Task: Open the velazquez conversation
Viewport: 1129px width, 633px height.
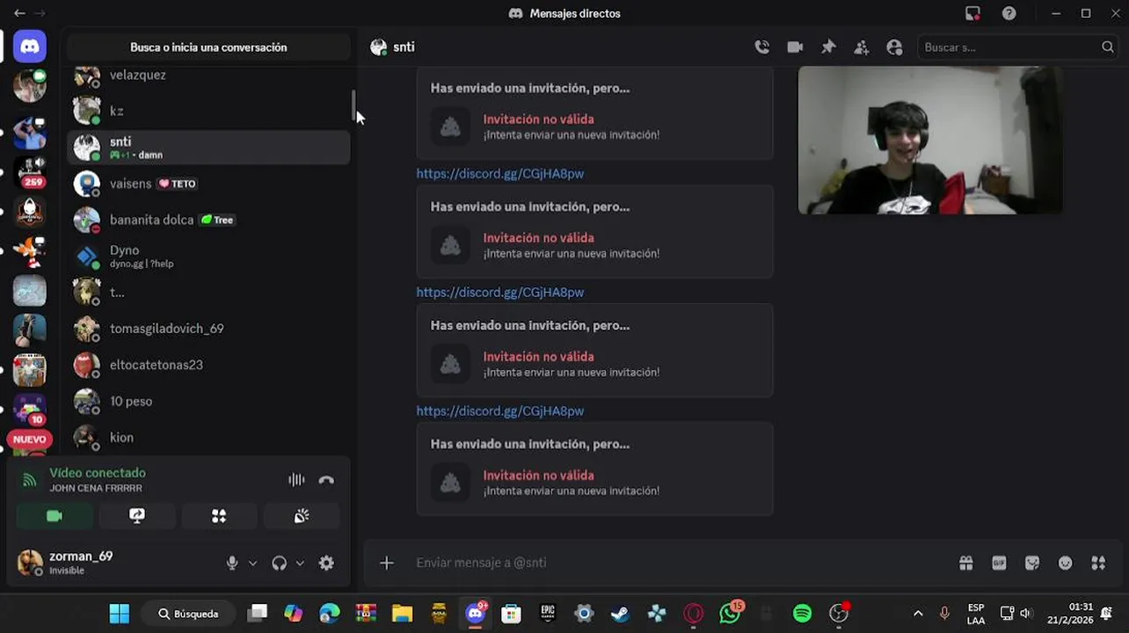Action: 208,76
